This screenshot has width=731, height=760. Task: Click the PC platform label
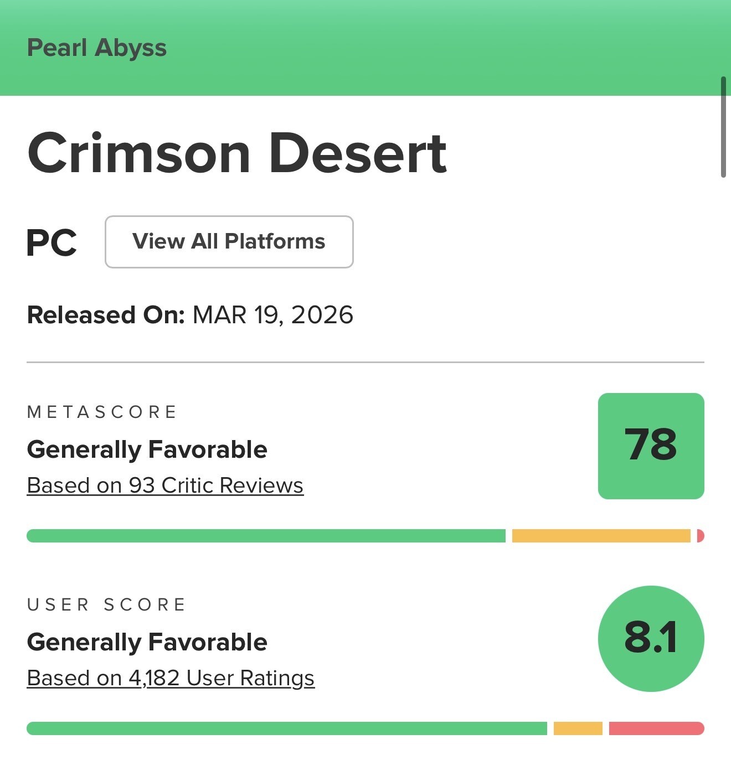point(52,243)
